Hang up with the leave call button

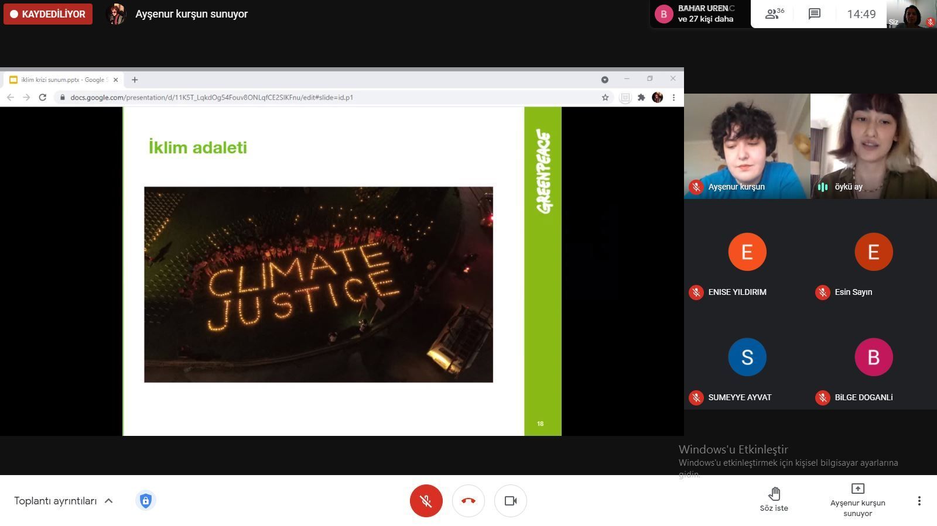click(x=468, y=501)
